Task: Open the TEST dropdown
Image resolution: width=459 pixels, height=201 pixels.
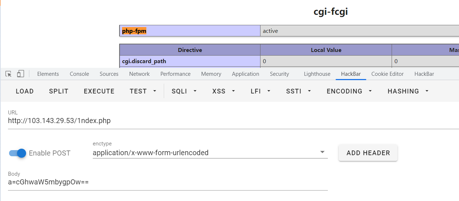Action: (143, 91)
